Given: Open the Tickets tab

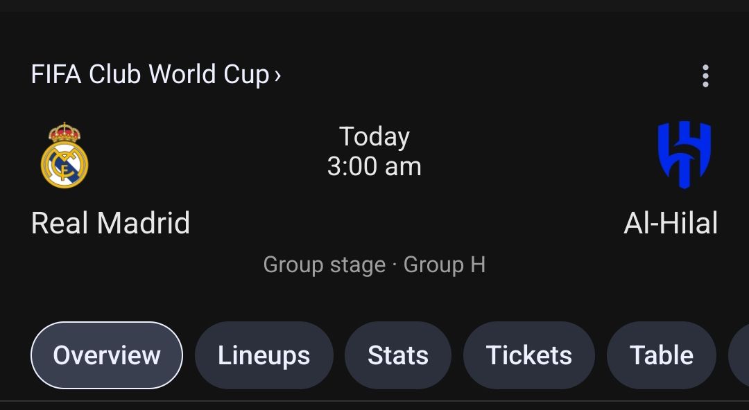Looking at the screenshot, I should coord(528,355).
